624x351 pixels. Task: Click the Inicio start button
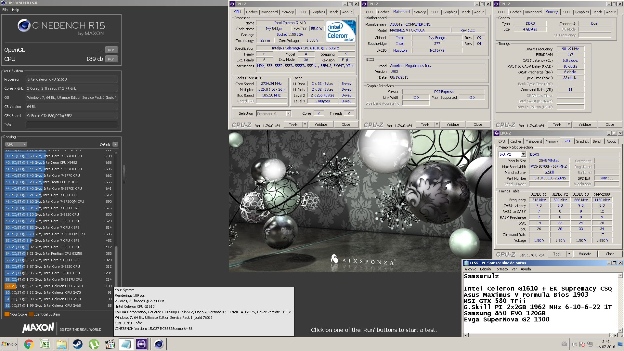pyautogui.click(x=9, y=344)
